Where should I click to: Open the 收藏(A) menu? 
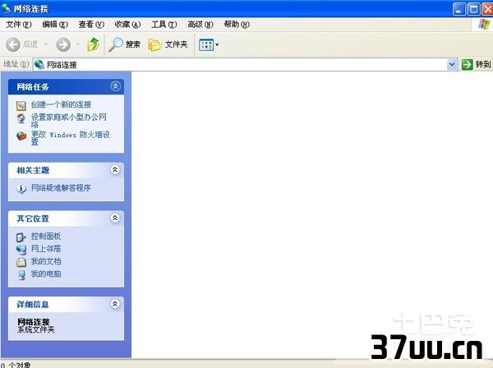pos(127,24)
